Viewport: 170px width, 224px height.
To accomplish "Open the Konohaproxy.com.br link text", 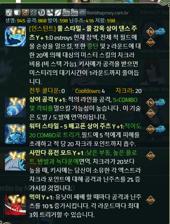I will pos(108,13).
